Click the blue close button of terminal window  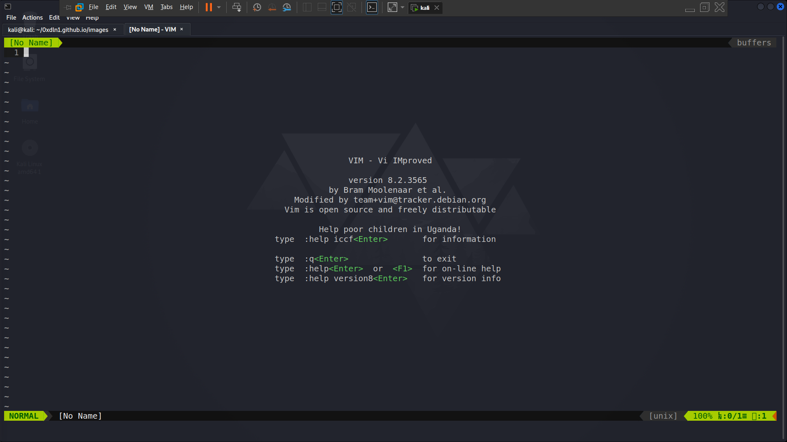[x=780, y=7]
